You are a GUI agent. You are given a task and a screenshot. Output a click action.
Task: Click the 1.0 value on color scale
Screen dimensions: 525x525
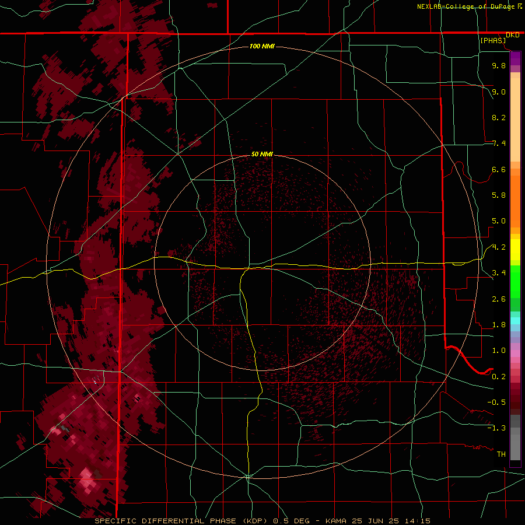coord(499,351)
